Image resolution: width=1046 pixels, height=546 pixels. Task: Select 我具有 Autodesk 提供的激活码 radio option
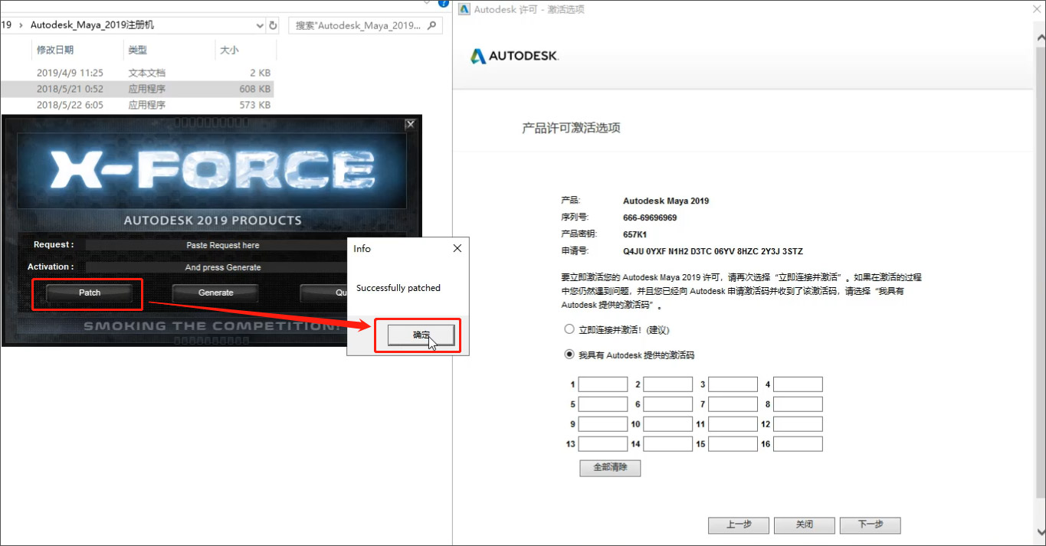[569, 355]
